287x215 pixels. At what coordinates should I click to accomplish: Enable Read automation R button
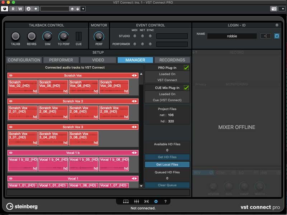13,9
